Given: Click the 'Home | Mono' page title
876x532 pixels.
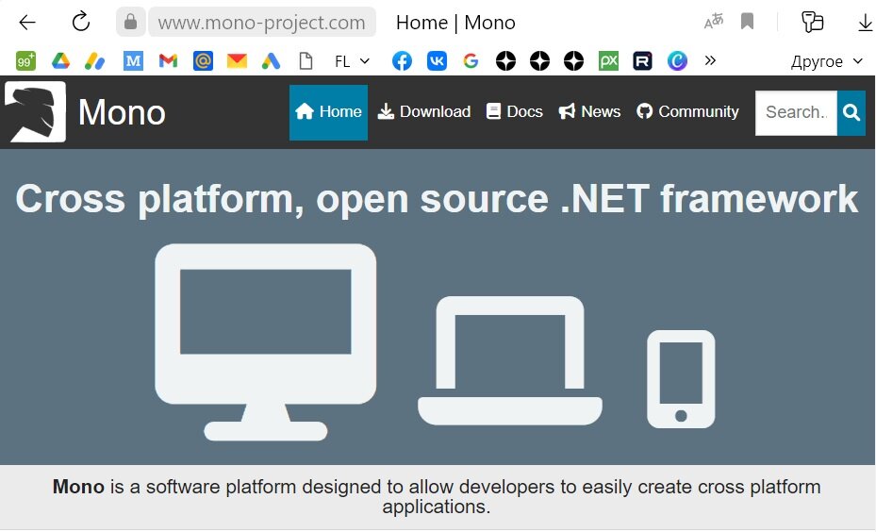Looking at the screenshot, I should point(455,23).
